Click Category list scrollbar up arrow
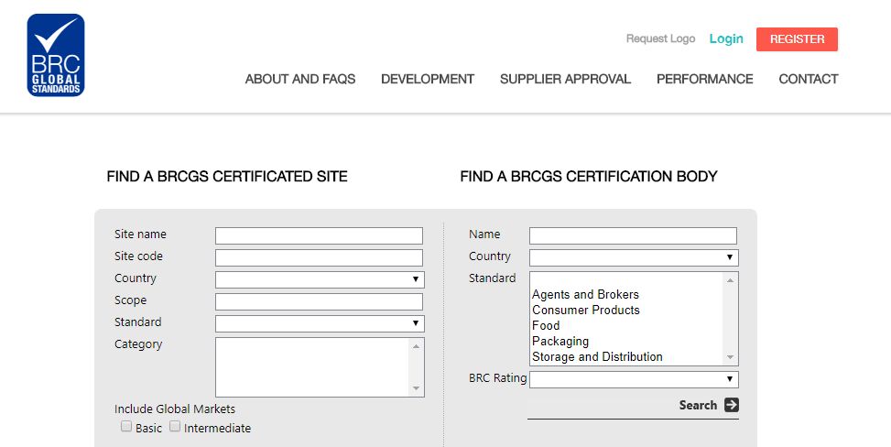Screen dimensions: 891x447 [416, 346]
